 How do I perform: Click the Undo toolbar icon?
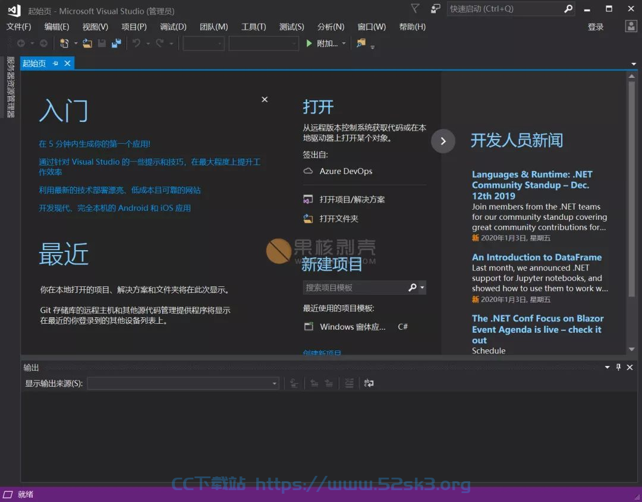136,43
